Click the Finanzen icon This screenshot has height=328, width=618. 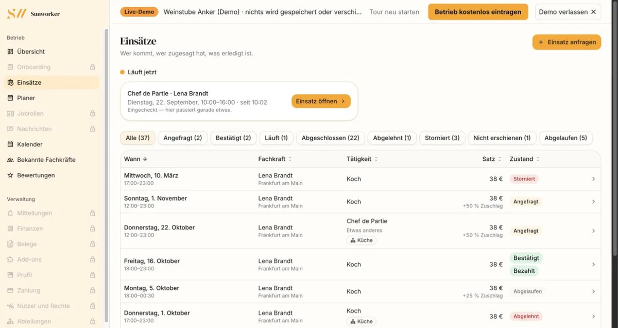10,228
